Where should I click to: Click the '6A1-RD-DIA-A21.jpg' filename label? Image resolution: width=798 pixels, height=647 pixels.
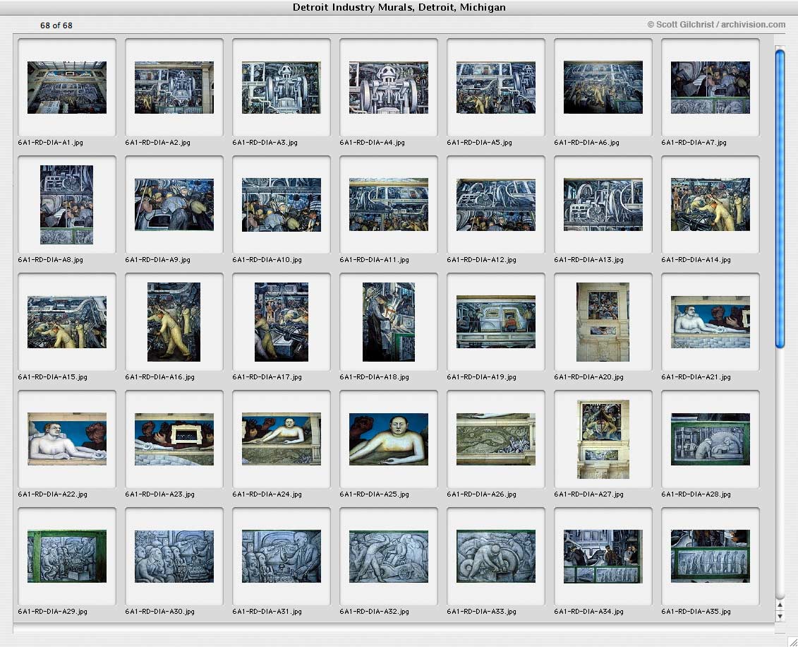[696, 377]
